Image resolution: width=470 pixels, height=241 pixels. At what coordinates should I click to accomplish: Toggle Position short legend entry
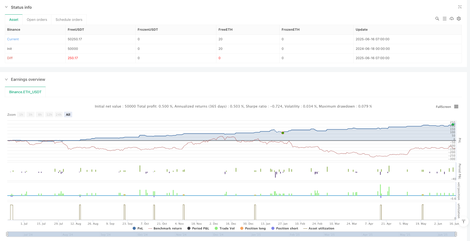coord(284,228)
